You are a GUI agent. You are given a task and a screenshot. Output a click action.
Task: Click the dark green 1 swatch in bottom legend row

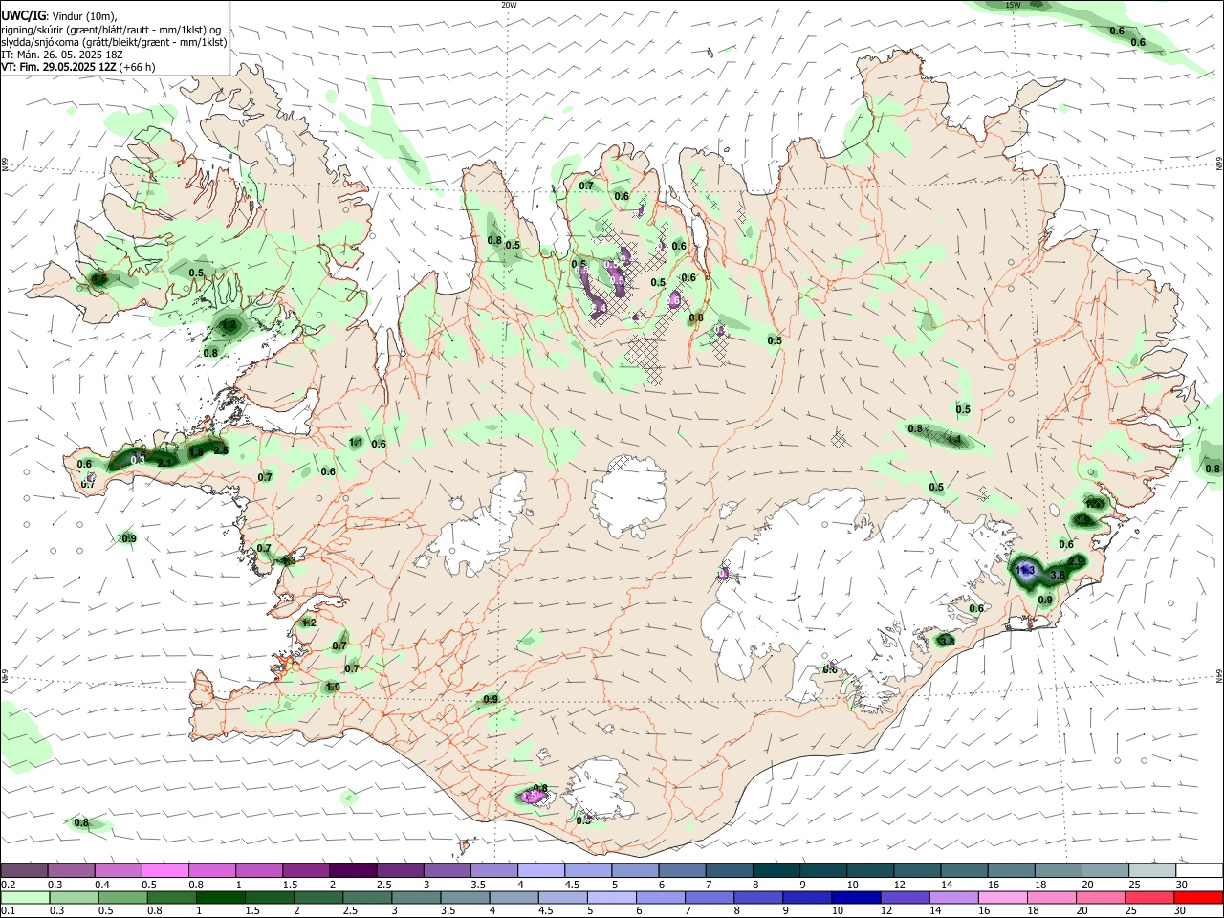tap(221, 898)
